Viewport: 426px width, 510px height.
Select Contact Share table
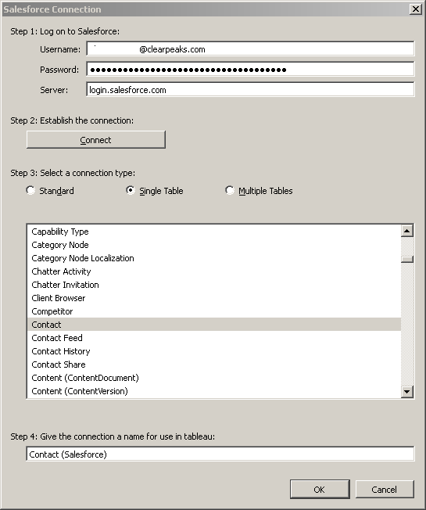coord(214,365)
